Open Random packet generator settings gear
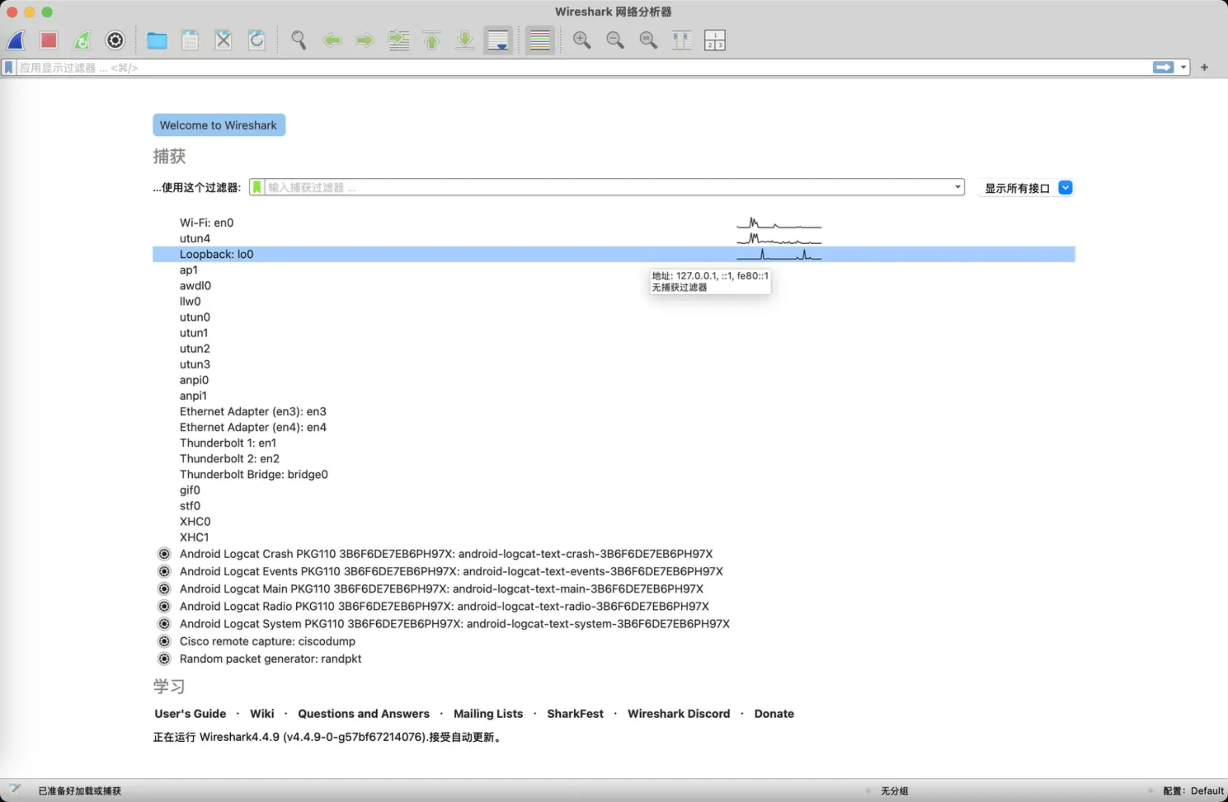This screenshot has height=802, width=1228. [x=164, y=659]
